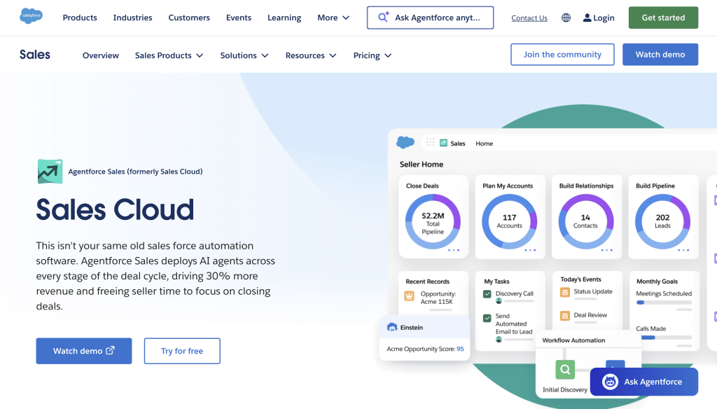Click the Ask Agentforce anything search field
This screenshot has height=409, width=717.
click(x=431, y=18)
